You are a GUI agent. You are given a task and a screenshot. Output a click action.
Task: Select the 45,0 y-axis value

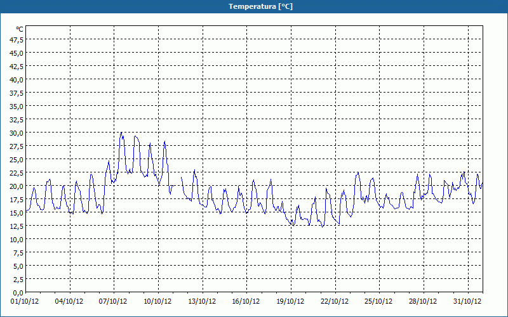click(x=17, y=53)
